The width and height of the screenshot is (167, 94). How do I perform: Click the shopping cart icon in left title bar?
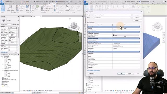67,2
